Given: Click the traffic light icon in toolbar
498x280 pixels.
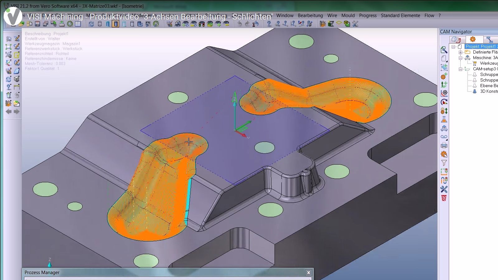Looking at the screenshot, I should click(x=202, y=24).
